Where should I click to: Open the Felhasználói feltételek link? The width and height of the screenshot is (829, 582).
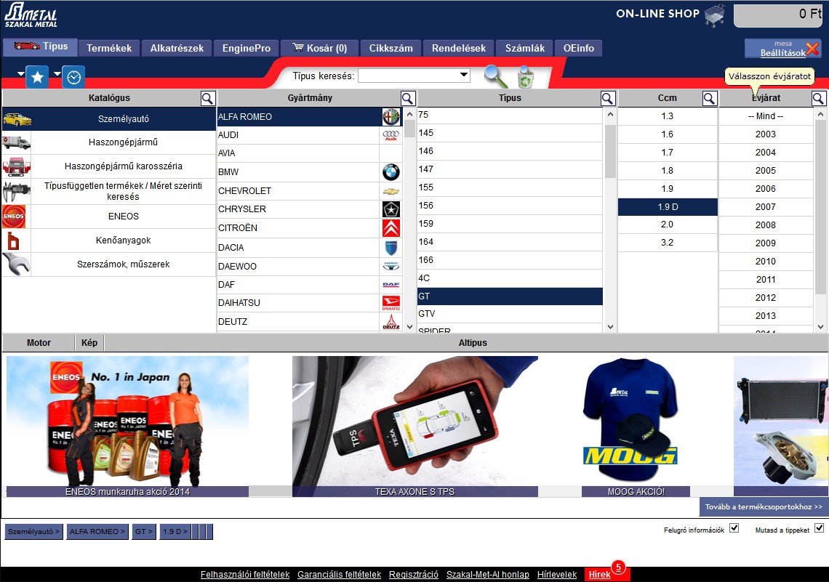245,575
